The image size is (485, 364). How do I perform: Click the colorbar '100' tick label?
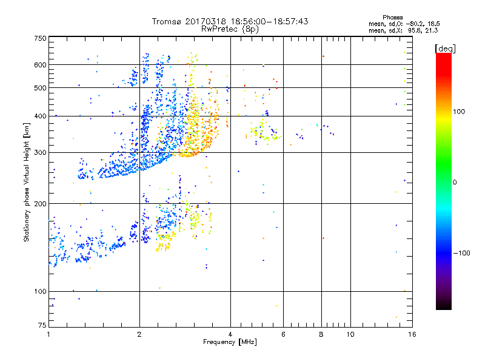tap(459, 112)
